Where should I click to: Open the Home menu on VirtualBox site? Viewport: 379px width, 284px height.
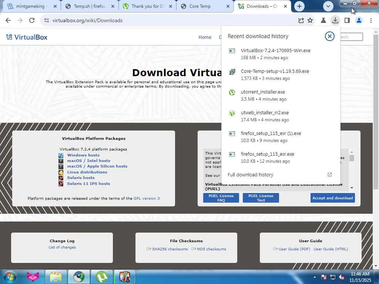coord(205,37)
